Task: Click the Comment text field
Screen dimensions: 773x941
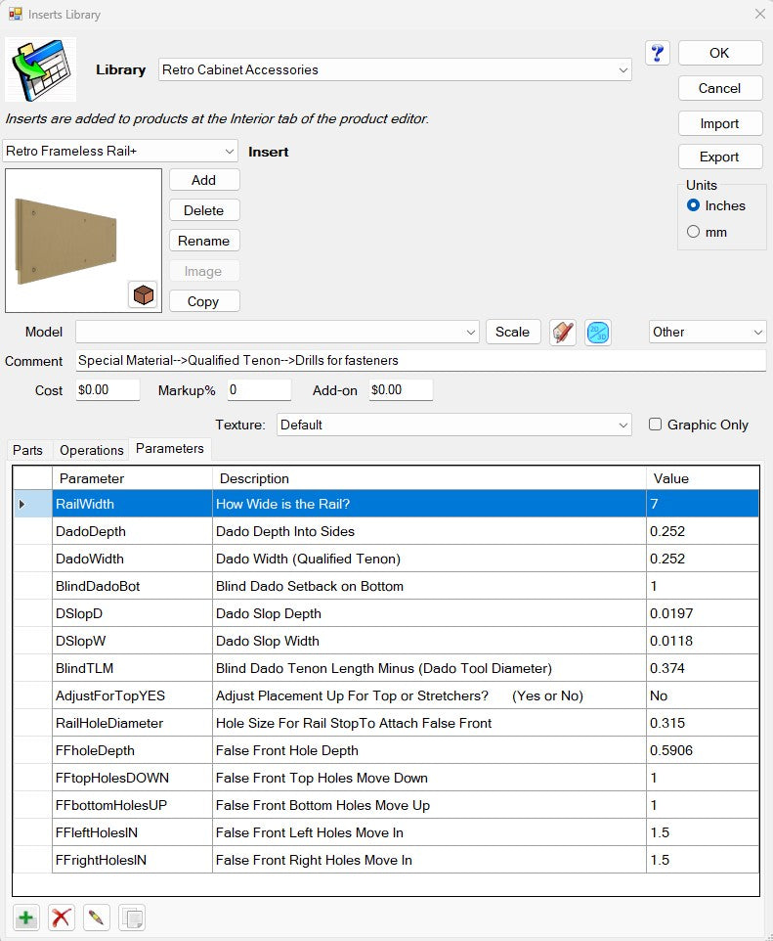Action: 420,361
